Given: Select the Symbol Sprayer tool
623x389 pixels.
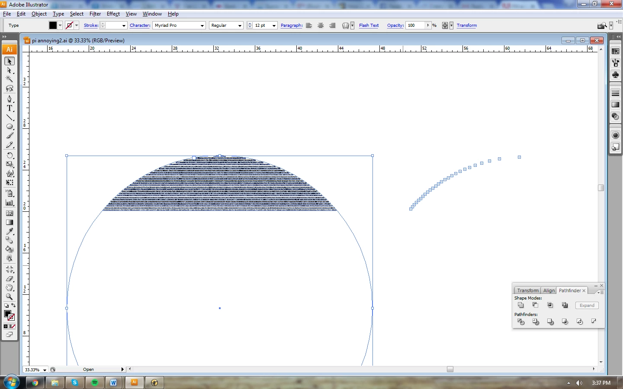Looking at the screenshot, I should [x=10, y=193].
